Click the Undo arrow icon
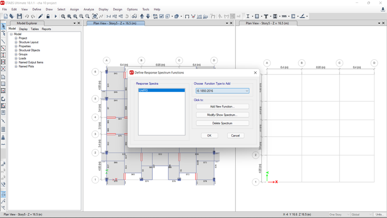Screen dimensions: 387x218 [x=27, y=16]
